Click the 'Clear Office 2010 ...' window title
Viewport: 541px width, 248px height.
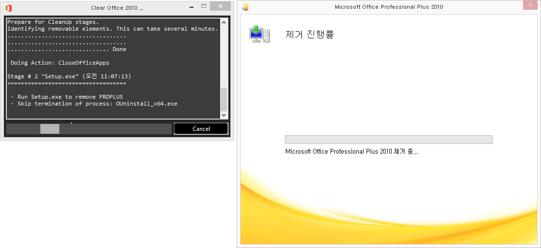pos(117,8)
